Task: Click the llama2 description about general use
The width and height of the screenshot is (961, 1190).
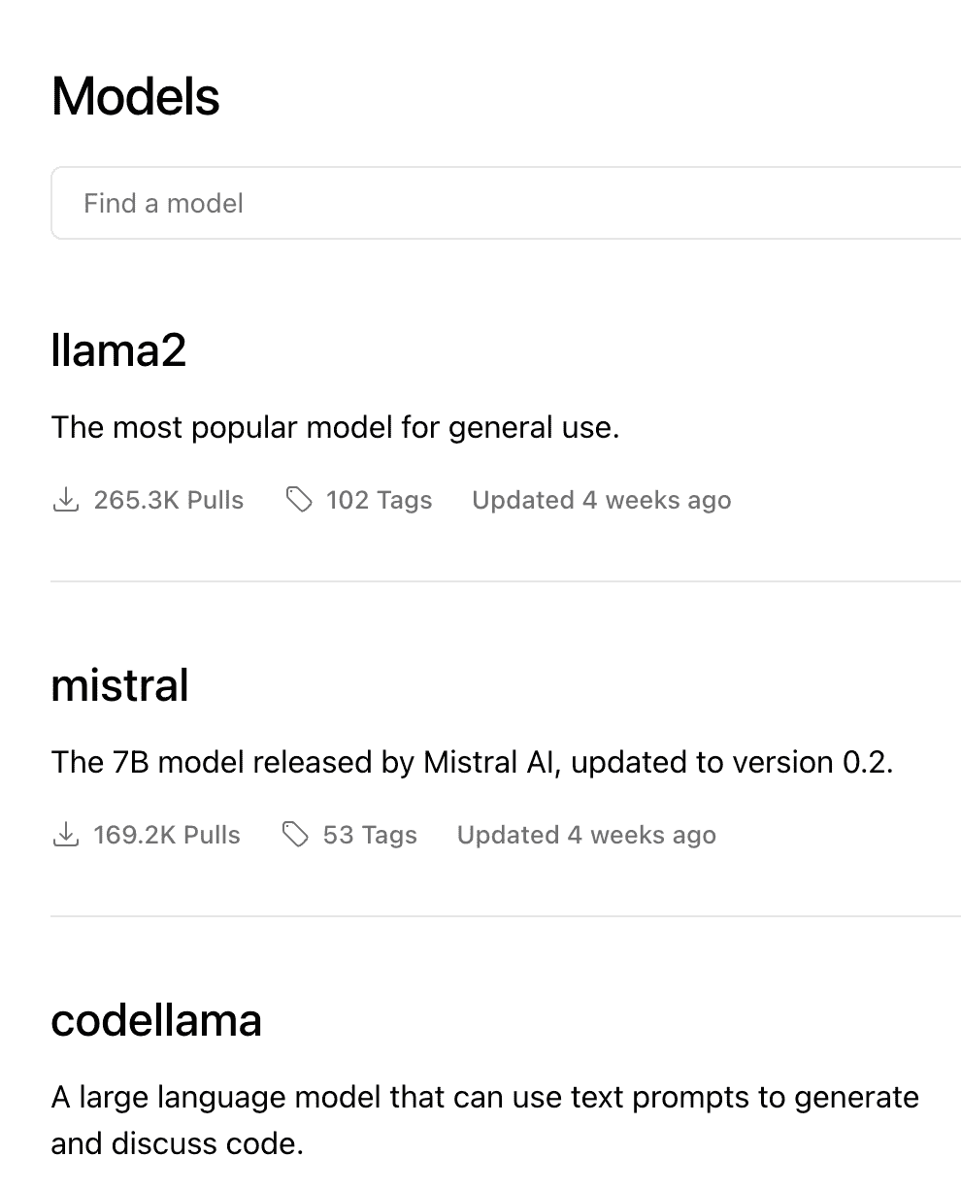Action: (x=335, y=427)
